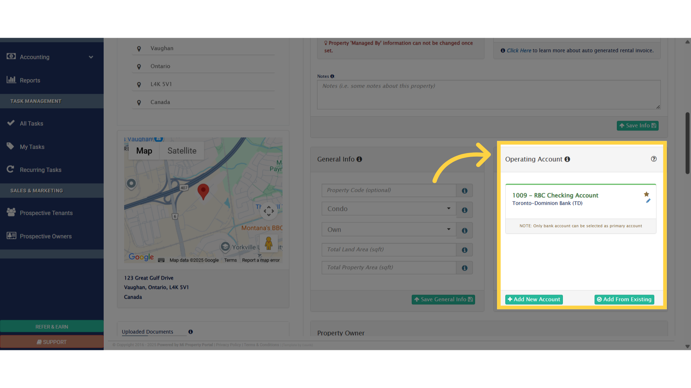
Task: Open the Condo property type dropdown
Action: [x=389, y=209]
